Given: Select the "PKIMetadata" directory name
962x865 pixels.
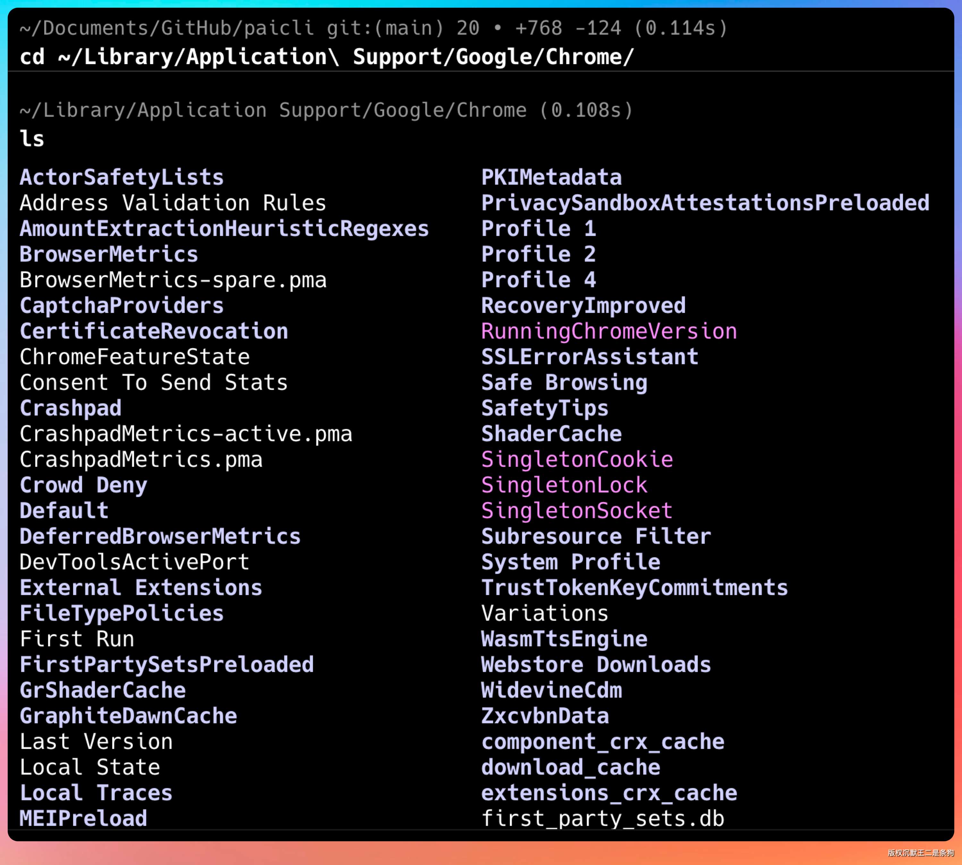Looking at the screenshot, I should pos(551,177).
